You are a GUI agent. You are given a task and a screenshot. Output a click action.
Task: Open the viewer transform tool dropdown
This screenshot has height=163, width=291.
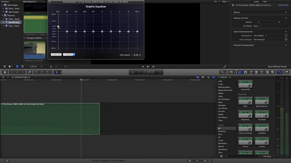click(x=67, y=67)
